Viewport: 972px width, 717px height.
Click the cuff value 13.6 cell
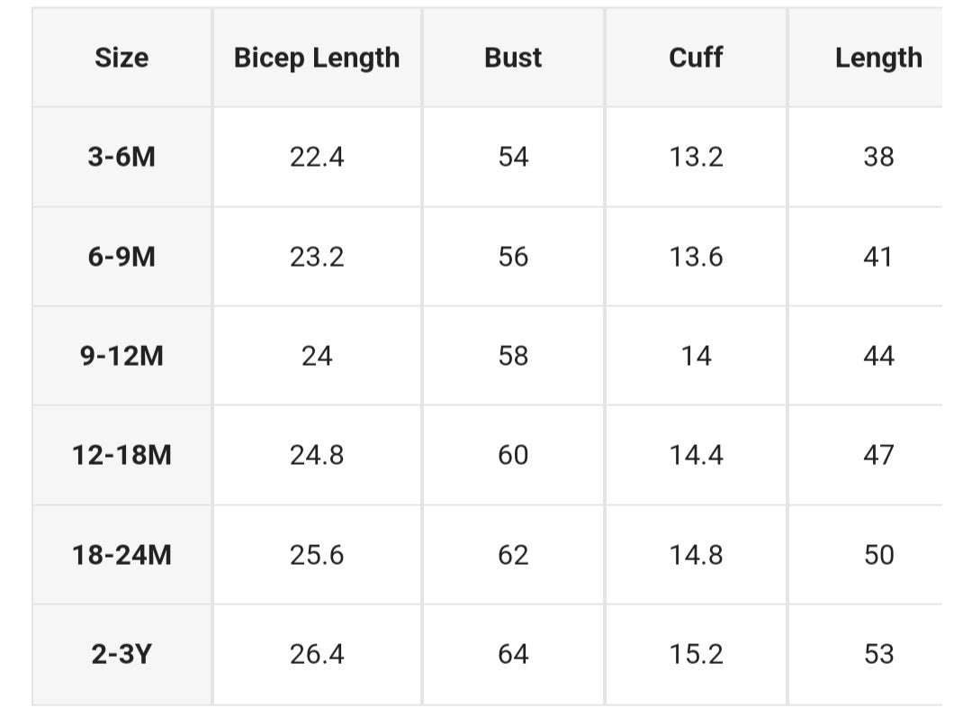696,257
